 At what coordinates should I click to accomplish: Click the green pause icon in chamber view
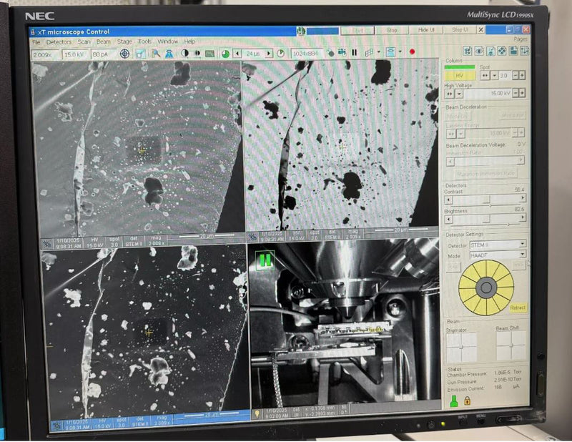click(x=265, y=260)
